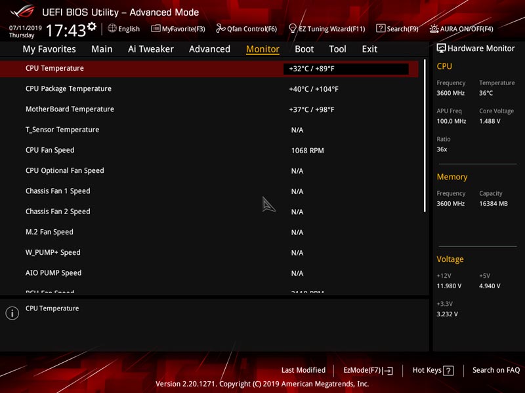Viewport: 525px width, 393px height.
Task: Go to Ai Tweaker tab
Action: (151, 49)
